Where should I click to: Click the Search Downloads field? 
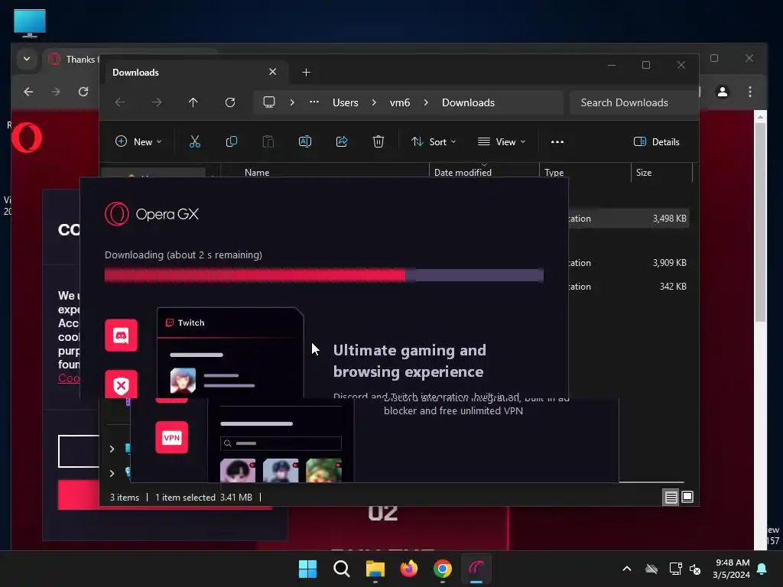pyautogui.click(x=634, y=102)
